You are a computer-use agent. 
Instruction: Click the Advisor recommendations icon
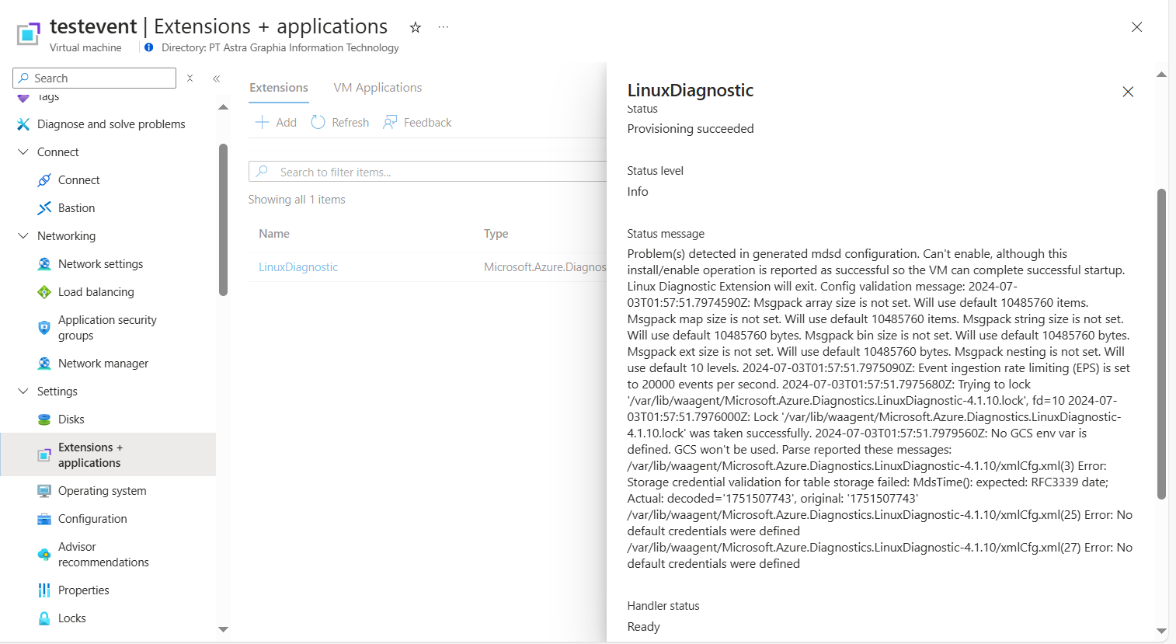(44, 554)
